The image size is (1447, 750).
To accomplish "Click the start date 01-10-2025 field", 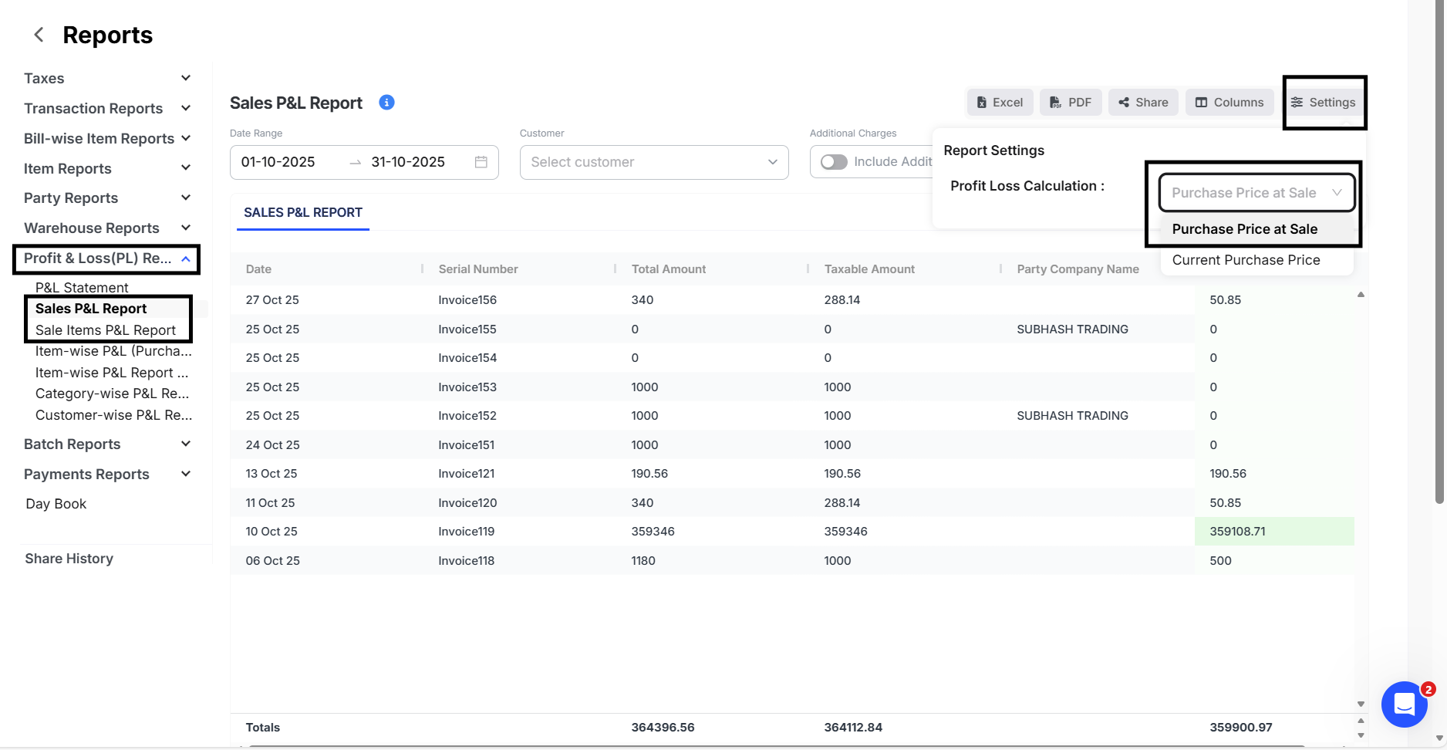I will click(x=278, y=162).
